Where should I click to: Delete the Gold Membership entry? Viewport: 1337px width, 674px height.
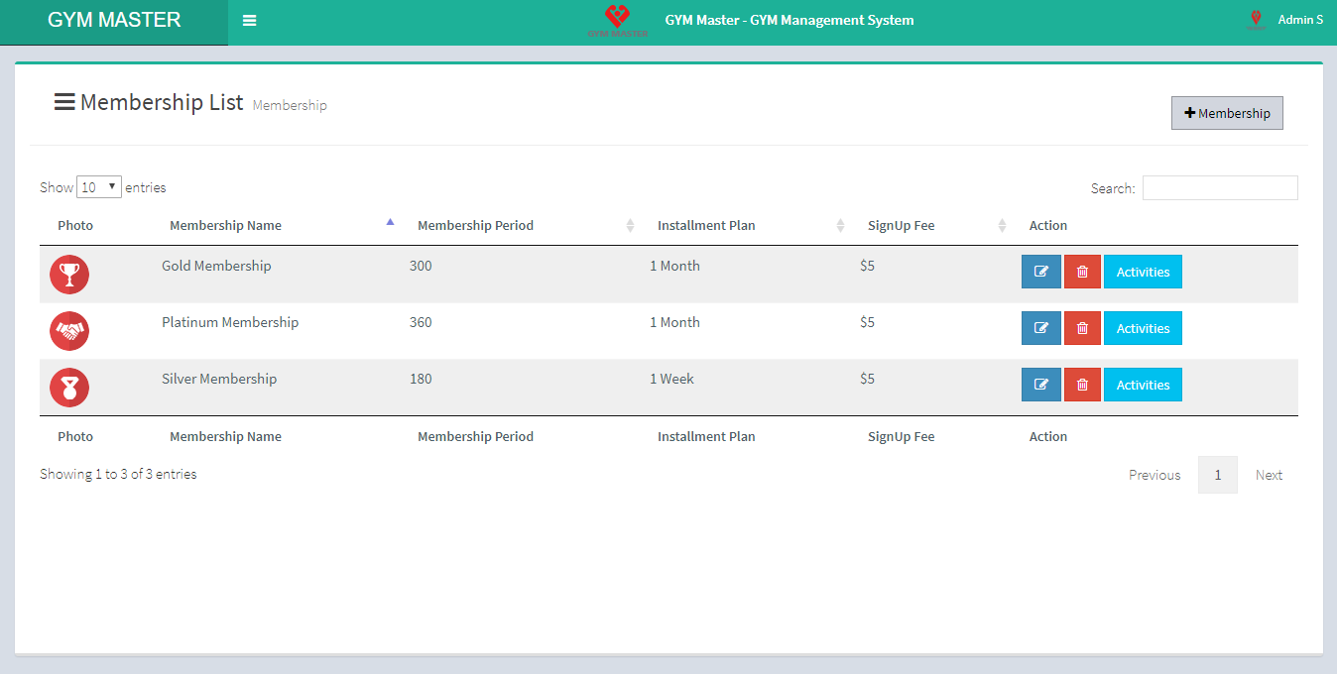pyautogui.click(x=1082, y=272)
